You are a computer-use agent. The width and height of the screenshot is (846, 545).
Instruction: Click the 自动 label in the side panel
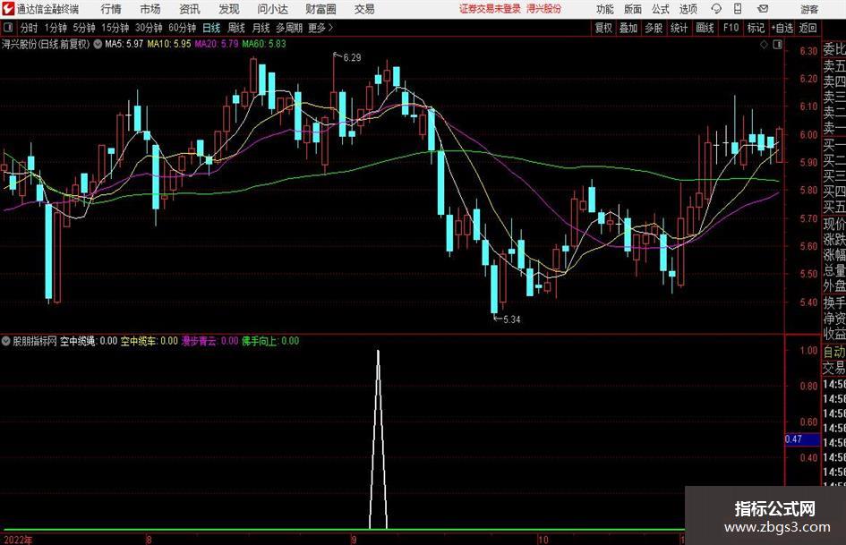[834, 352]
